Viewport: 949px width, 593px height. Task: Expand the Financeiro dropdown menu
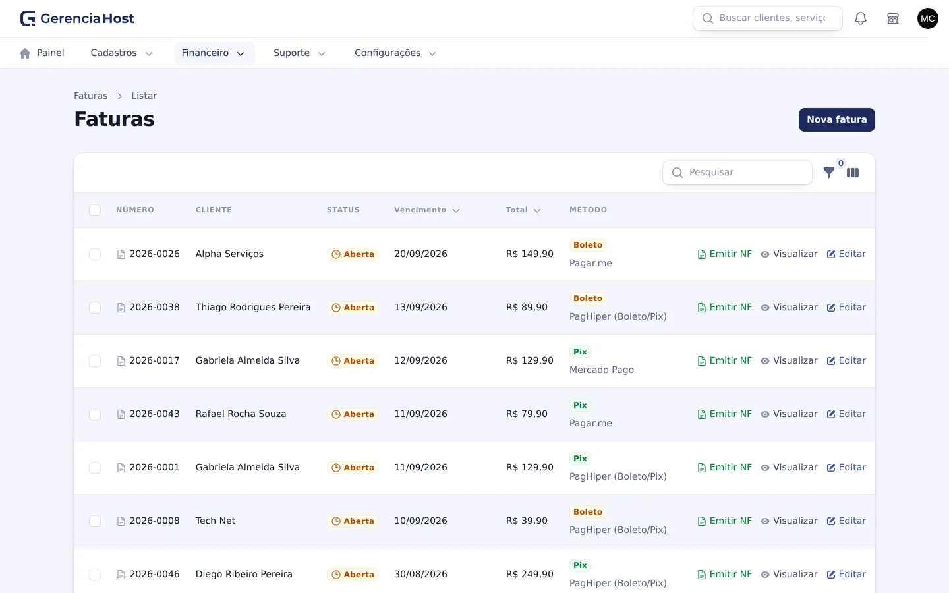pos(214,53)
